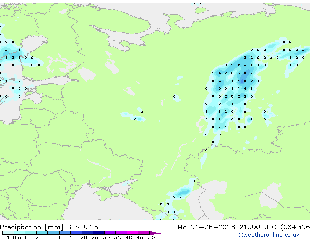
Task: Click the 20–25 mm legend color box
Action: [88, 233]
